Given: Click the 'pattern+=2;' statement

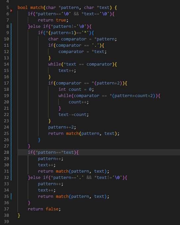Looking at the screenshot, I should coord(62,127).
